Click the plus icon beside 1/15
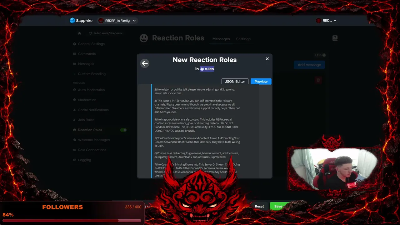Image resolution: width=400 pixels, height=225 pixels. point(324,55)
